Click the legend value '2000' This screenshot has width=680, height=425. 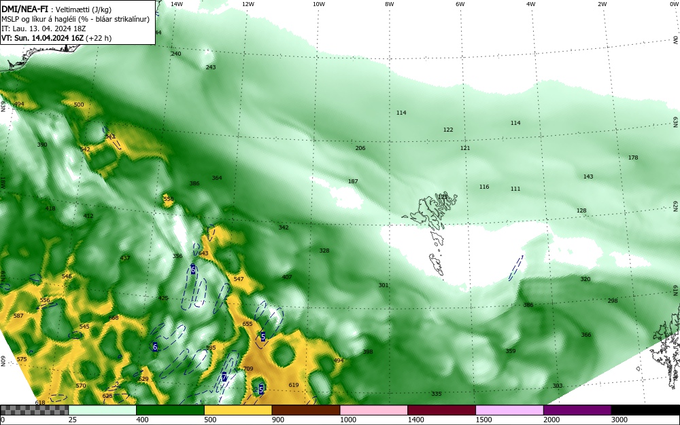click(x=551, y=420)
